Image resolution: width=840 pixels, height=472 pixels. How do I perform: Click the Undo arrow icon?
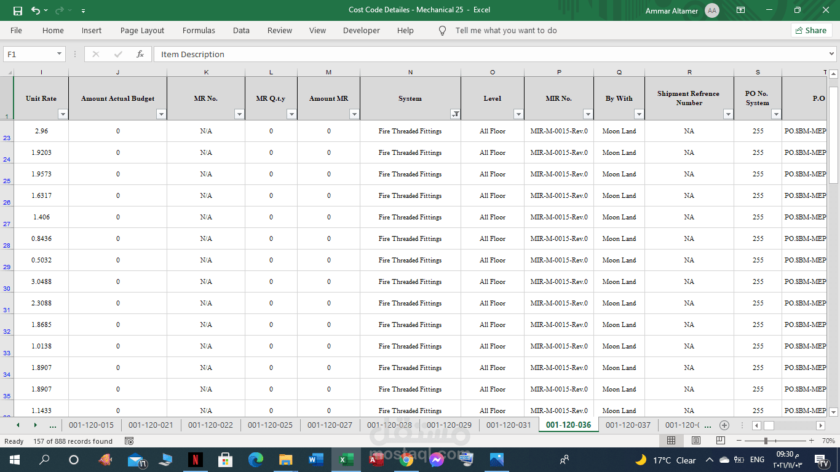tap(36, 10)
